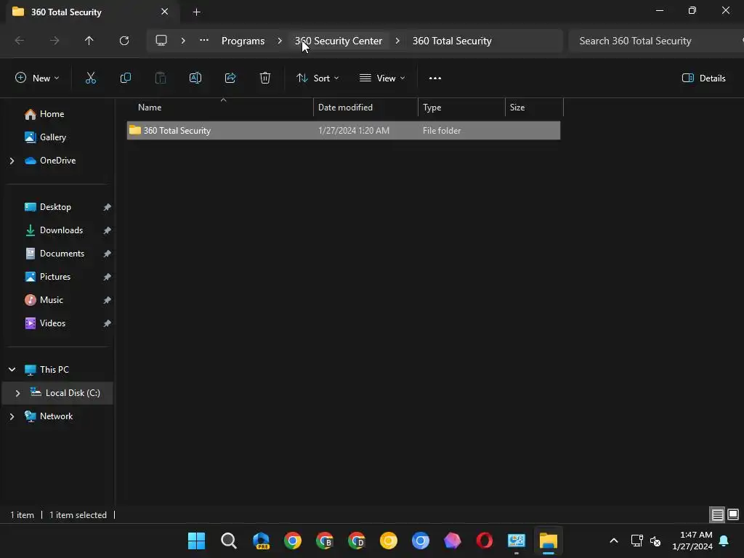This screenshot has height=558, width=744.
Task: Click the Cut scissors icon
Action: click(91, 78)
